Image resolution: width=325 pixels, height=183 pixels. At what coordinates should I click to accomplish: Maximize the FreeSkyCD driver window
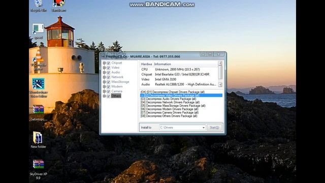tap(210, 54)
